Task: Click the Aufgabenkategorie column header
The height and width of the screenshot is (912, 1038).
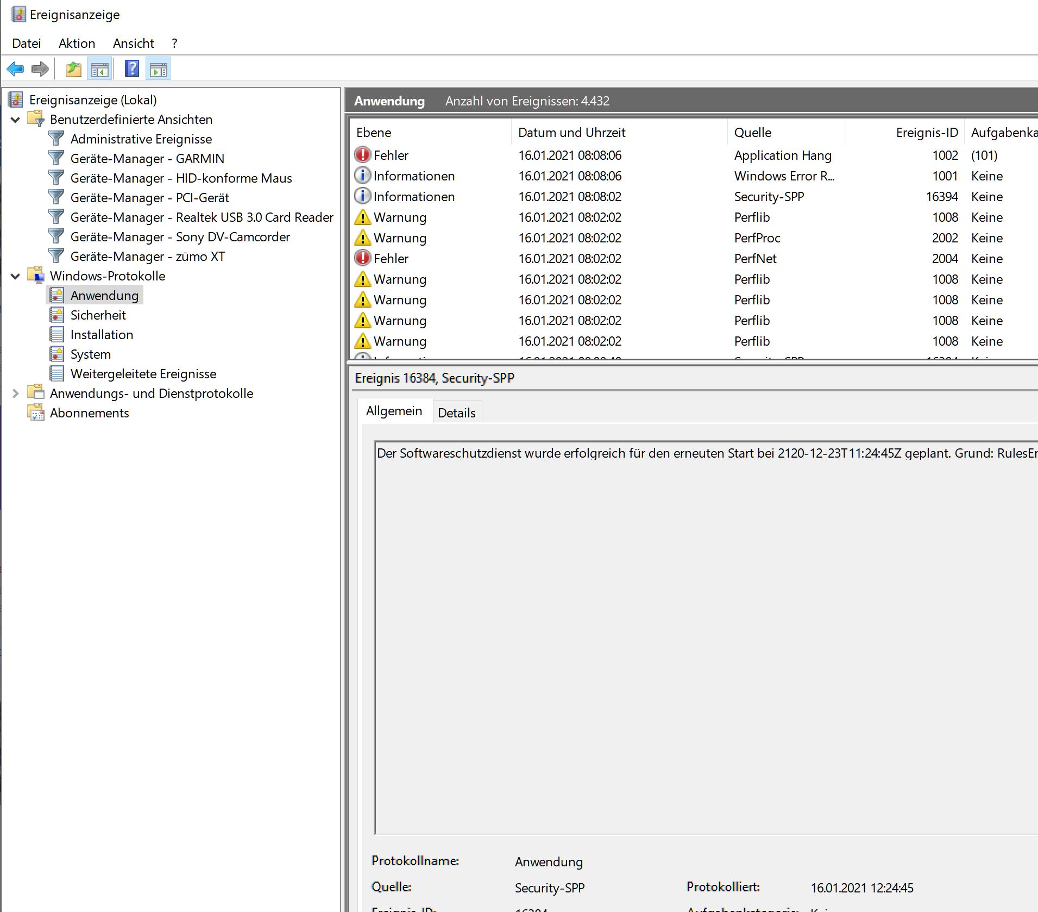Action: click(x=1002, y=133)
